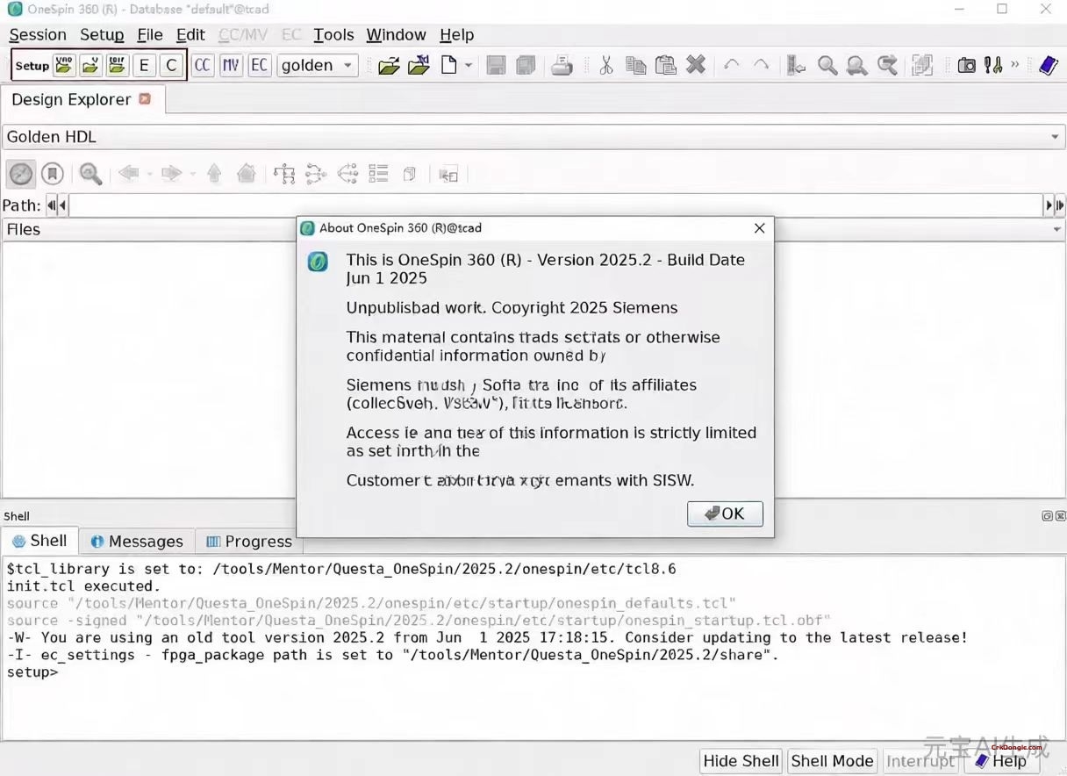Close the Shell panel icon
The height and width of the screenshot is (776, 1067).
[1060, 516]
